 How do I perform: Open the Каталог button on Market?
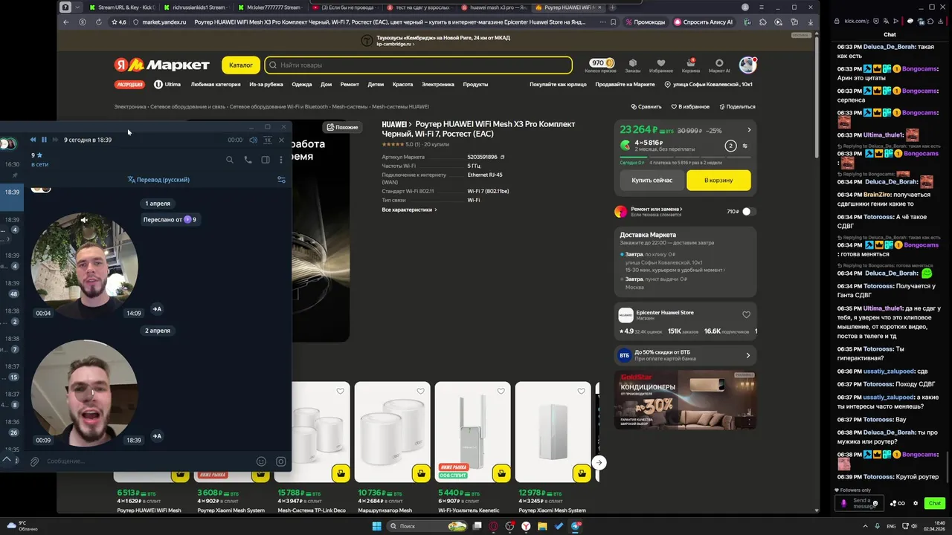(x=241, y=65)
